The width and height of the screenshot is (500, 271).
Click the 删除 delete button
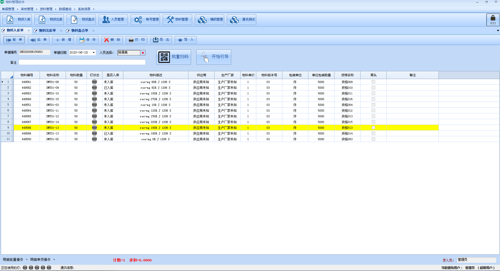(x=112, y=40)
